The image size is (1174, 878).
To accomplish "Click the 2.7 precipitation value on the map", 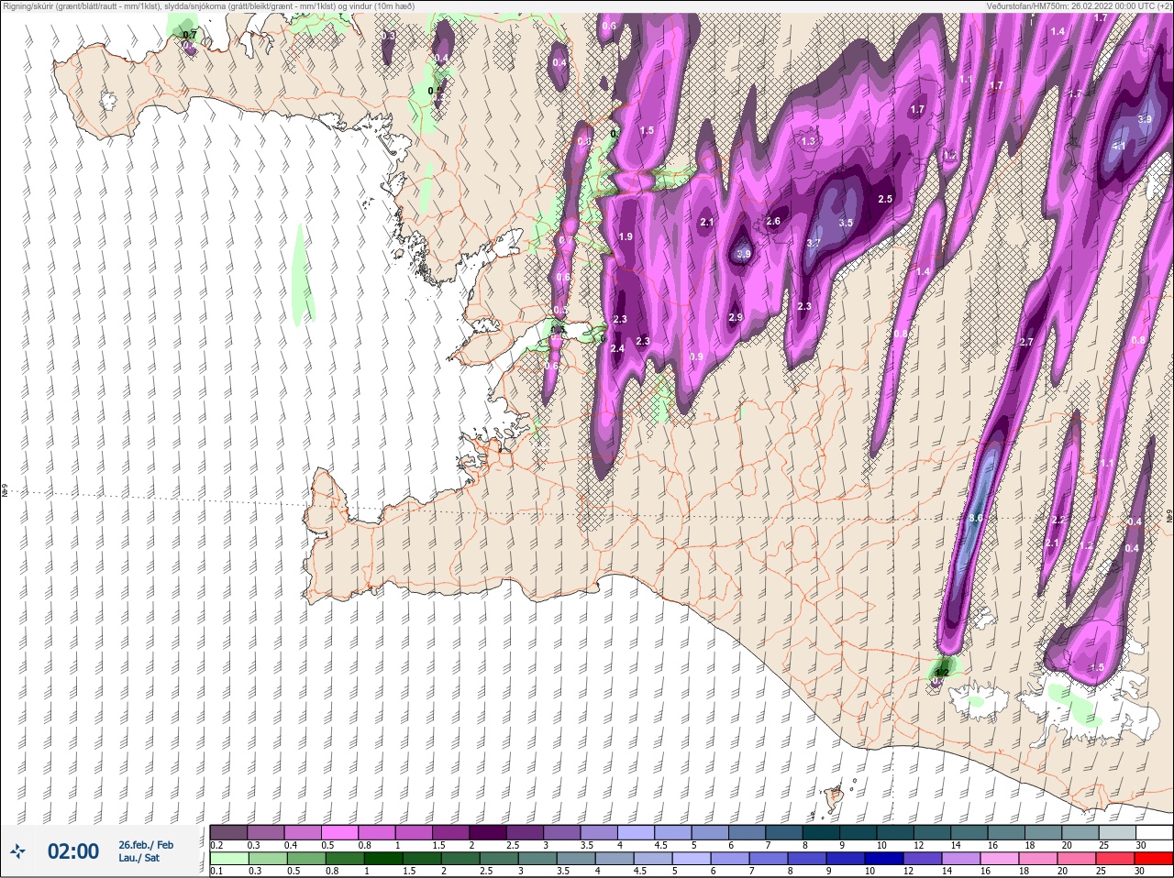I will click(x=1026, y=342).
